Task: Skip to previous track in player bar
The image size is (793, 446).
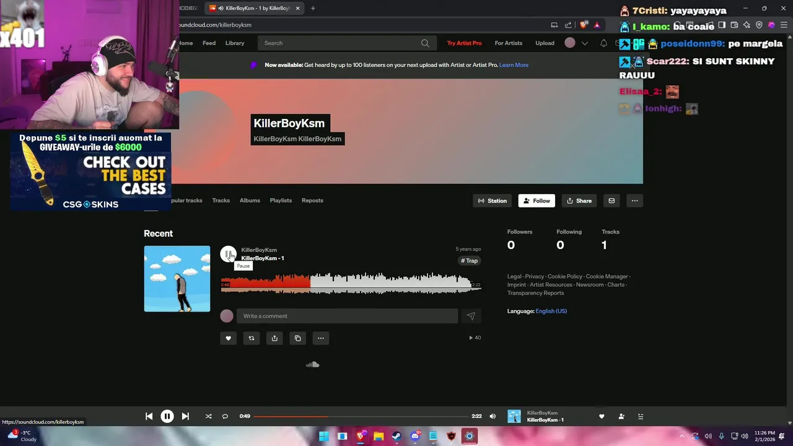Action: [x=149, y=416]
